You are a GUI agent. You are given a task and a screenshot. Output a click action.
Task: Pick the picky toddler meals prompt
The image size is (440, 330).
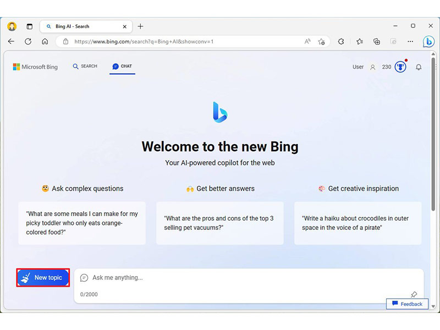[x=82, y=223]
